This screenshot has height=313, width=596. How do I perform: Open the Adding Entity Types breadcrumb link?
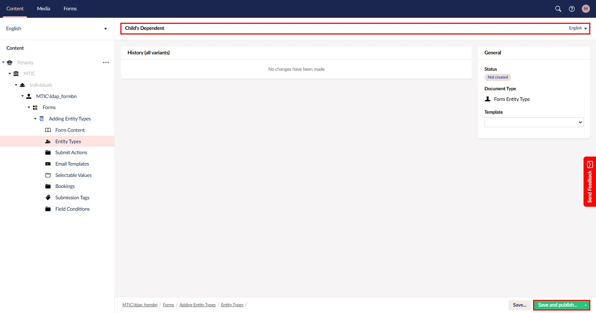tap(197, 305)
